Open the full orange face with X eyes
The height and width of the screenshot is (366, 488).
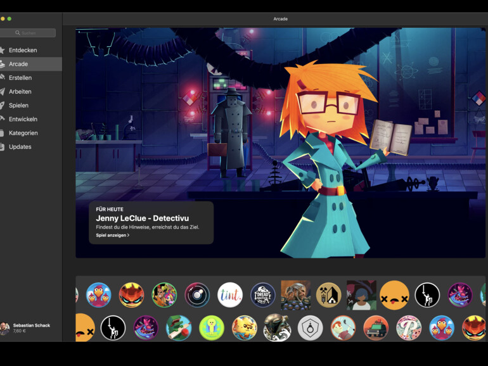(x=394, y=295)
